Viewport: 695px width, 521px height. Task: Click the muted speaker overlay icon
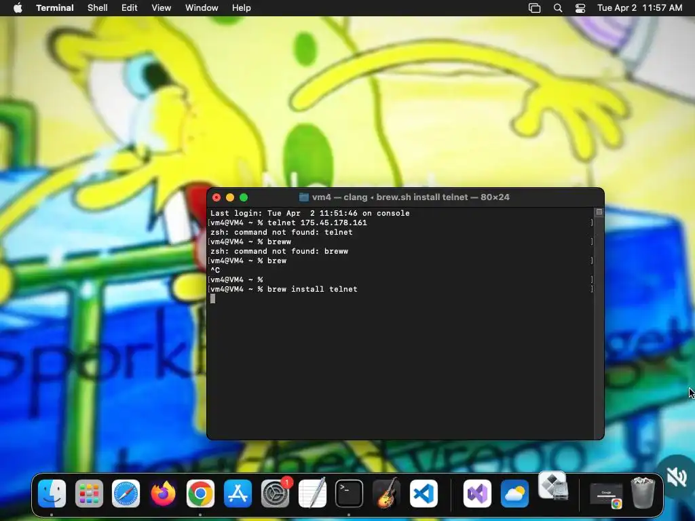677,477
